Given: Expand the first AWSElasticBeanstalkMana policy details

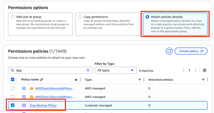Looking at the screenshot, I should (x=24, y=88).
